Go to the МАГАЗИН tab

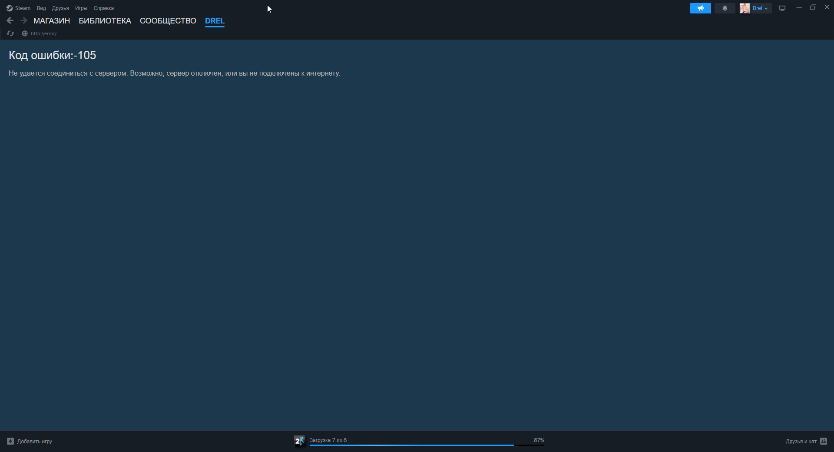pos(52,21)
